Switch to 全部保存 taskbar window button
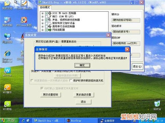Viewport: 165px width, 123px height. (x=114, y=121)
